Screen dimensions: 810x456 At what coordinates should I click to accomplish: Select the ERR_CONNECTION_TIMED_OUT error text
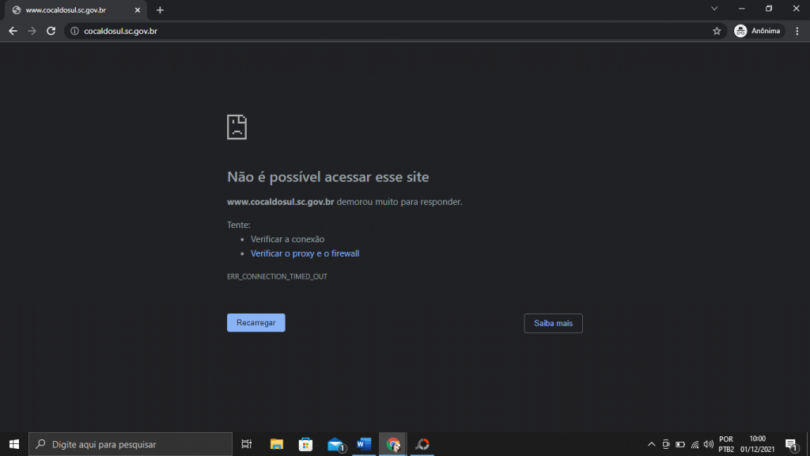point(277,276)
